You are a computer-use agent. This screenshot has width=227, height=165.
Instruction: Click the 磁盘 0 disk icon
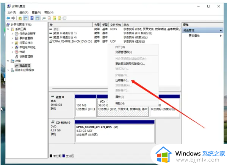(52, 97)
